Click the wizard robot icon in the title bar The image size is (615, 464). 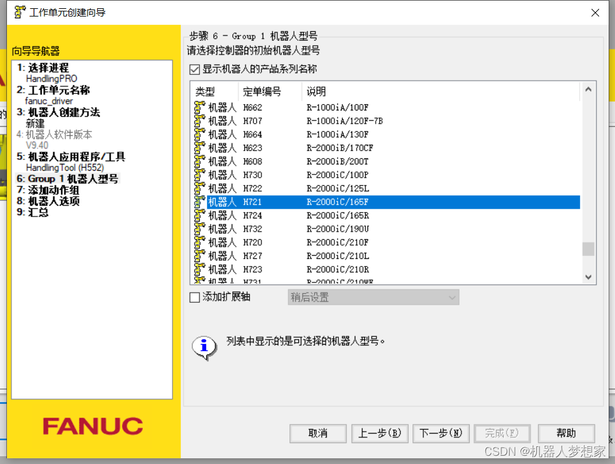[20, 12]
